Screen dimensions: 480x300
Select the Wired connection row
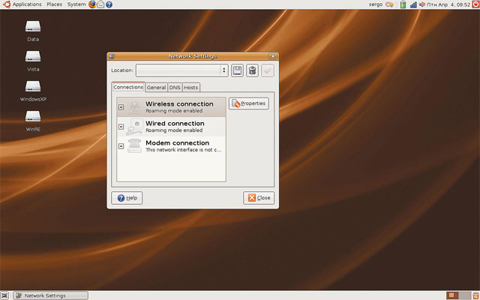[172, 127]
